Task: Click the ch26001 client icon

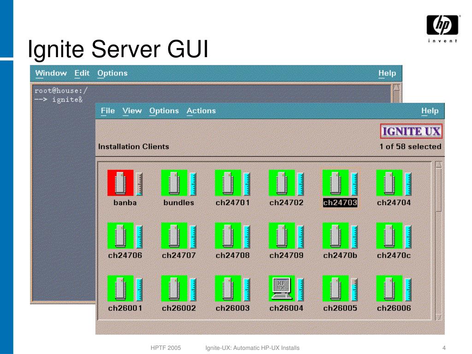Action: pyautogui.click(x=120, y=288)
